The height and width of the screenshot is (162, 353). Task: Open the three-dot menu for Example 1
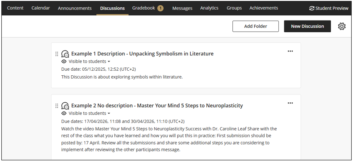290,51
